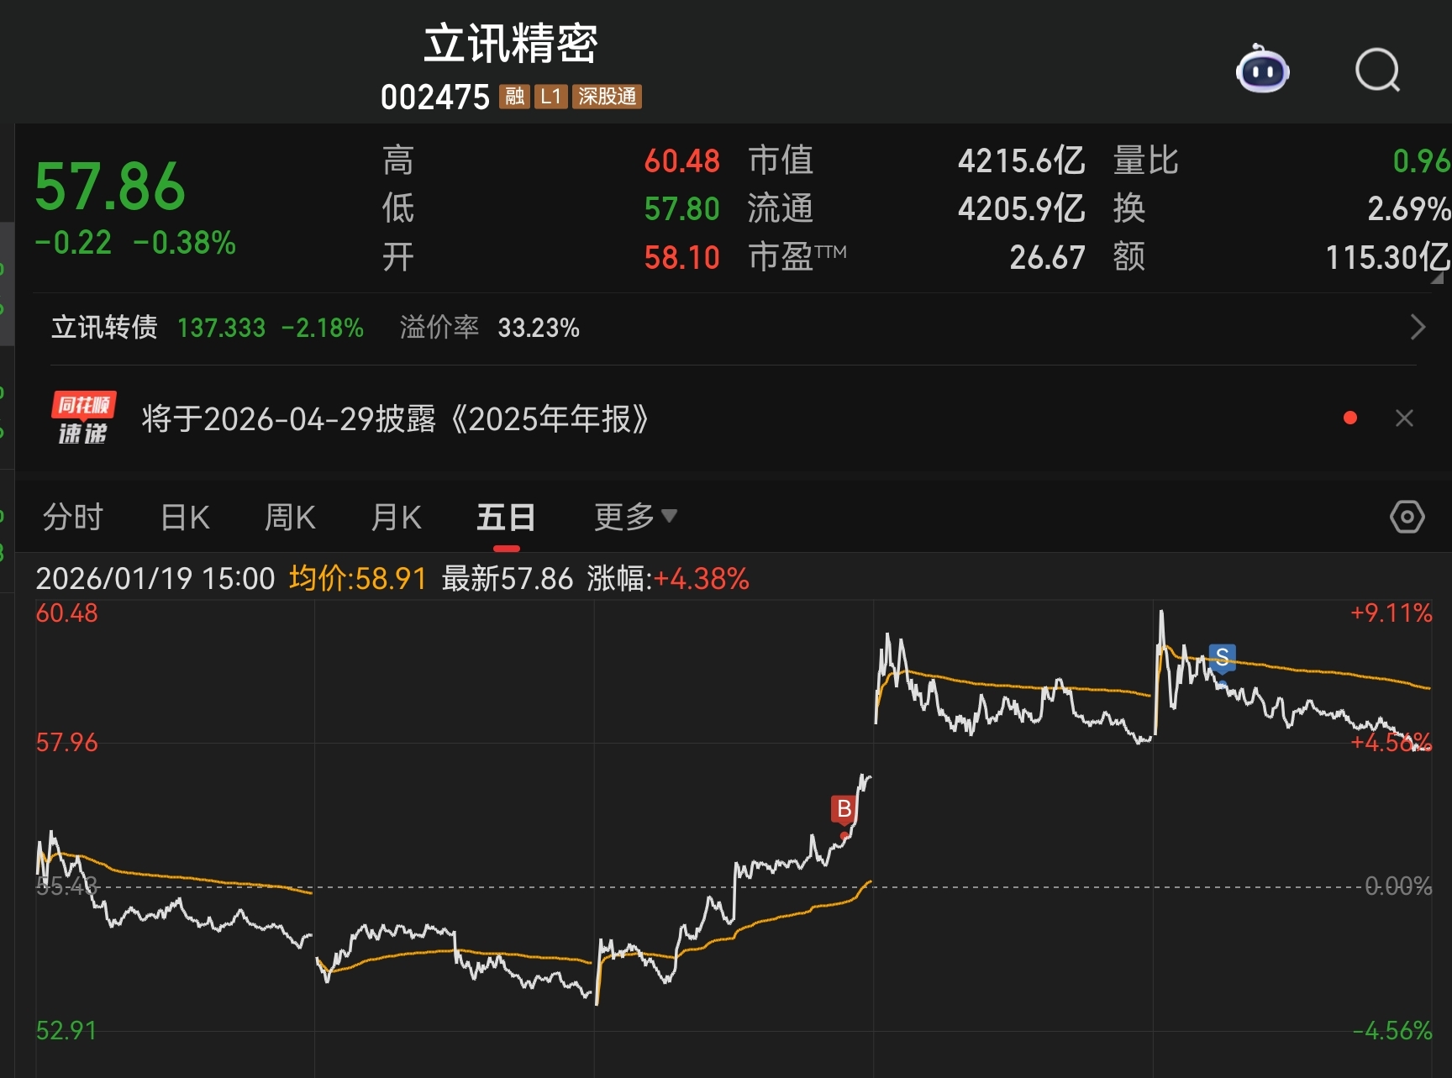This screenshot has width=1452, height=1078.
Task: Tap the circulating value 4205.9亿
Action: coord(1022,208)
